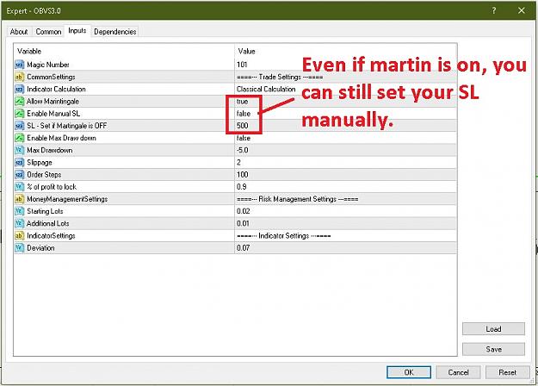Click the Additional Lots row icon

(x=20, y=223)
